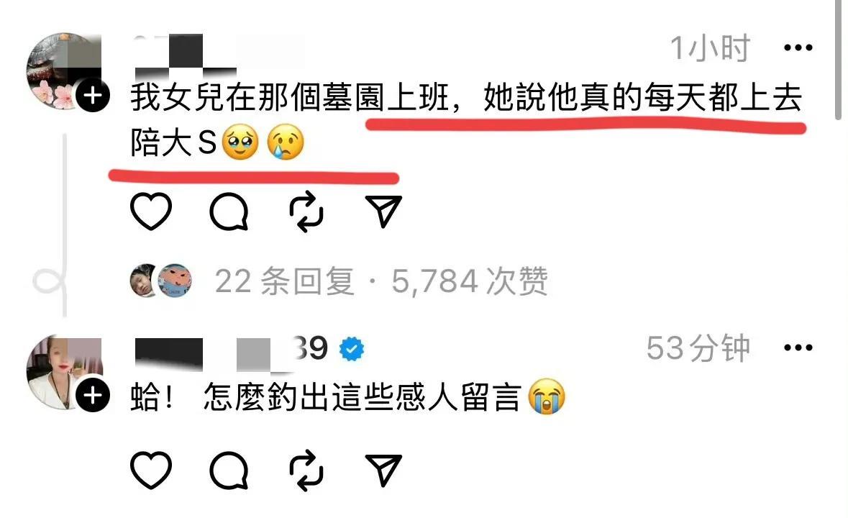Open more options for the 53分钟 comment
This screenshot has height=518, width=848.
coord(798,347)
